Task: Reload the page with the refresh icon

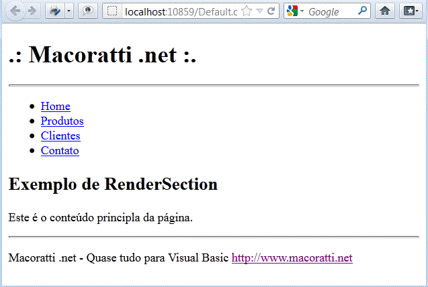Action: tap(271, 11)
